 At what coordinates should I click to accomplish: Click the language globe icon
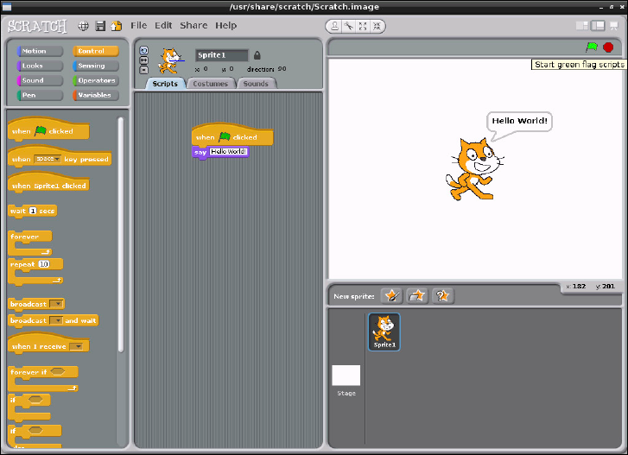(x=83, y=26)
